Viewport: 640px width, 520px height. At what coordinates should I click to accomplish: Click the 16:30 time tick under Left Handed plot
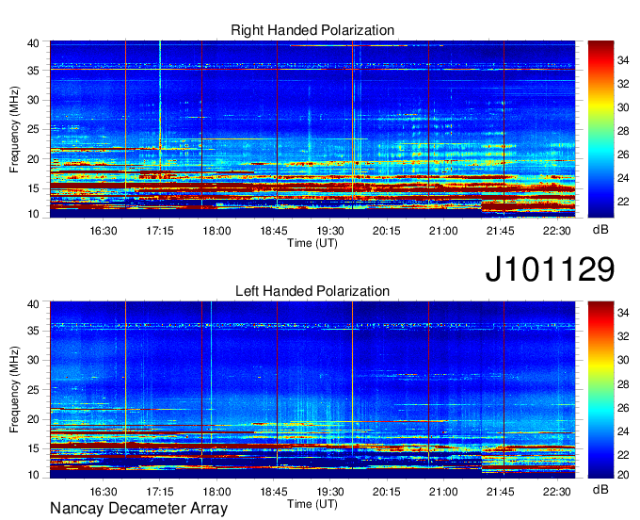click(104, 492)
